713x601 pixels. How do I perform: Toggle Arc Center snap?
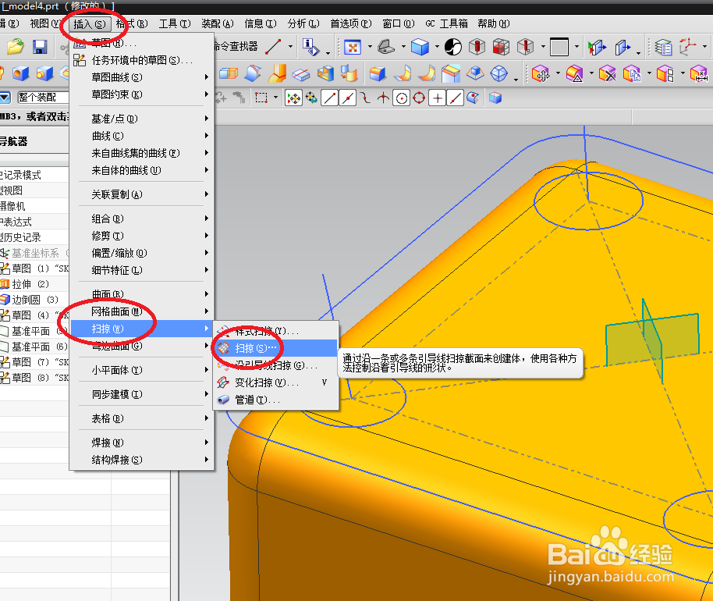coord(401,98)
